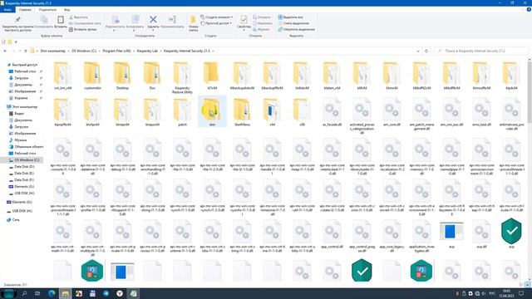Open the Windows Start button
This screenshot has height=299, width=532.
pyautogui.click(x=8, y=293)
